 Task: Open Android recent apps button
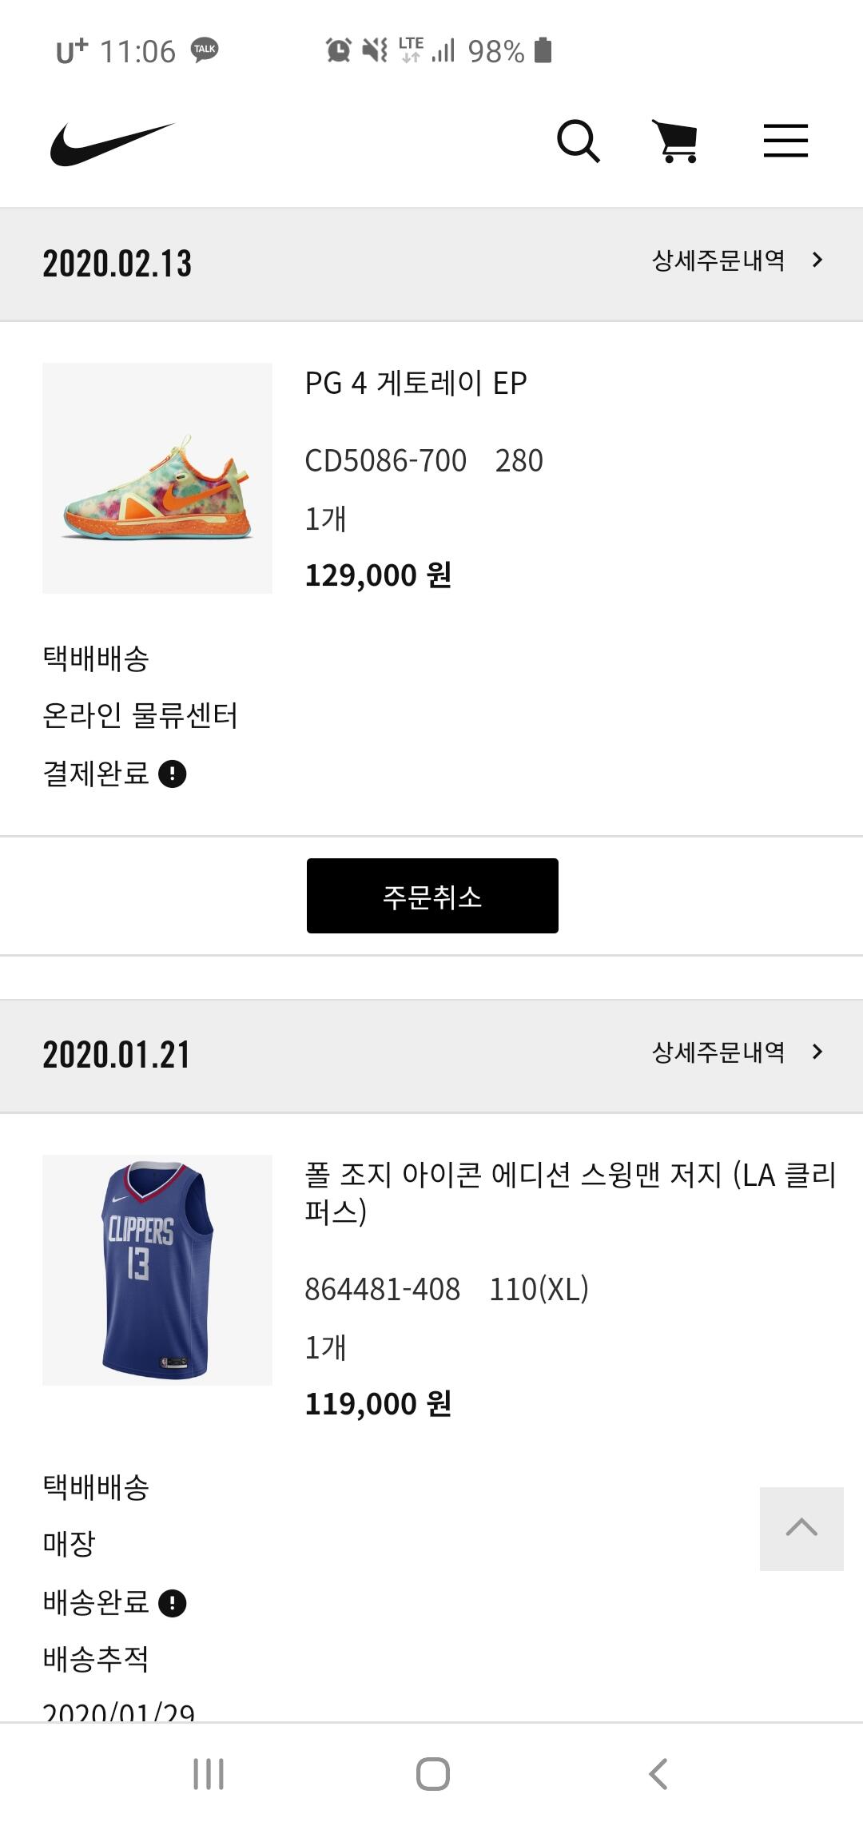coord(209,1773)
